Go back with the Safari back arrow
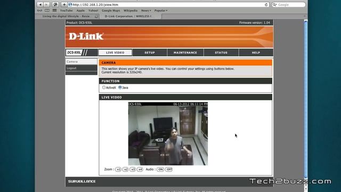Screen dimensions: 341x192 (40, 5)
